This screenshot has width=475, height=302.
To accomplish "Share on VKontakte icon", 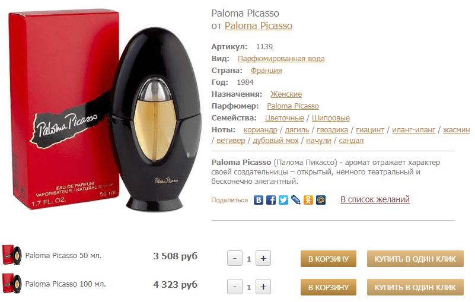I will (259, 200).
